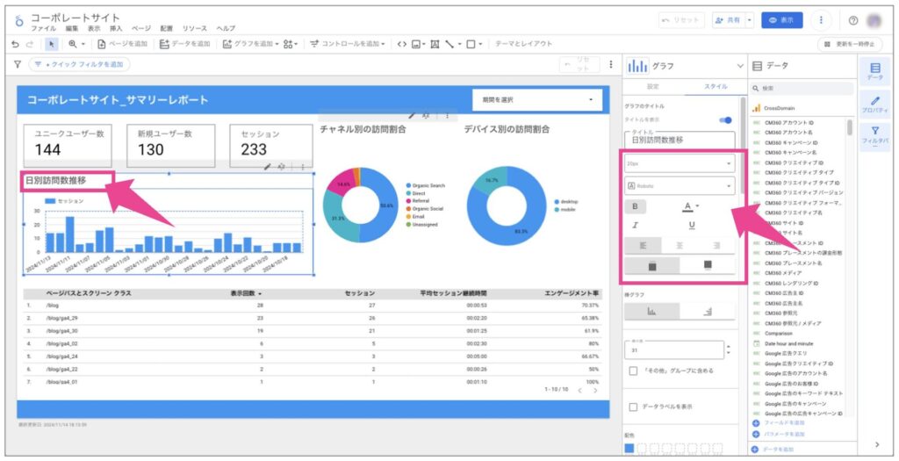
Task: Toggle bold for chart title
Action: [636, 206]
